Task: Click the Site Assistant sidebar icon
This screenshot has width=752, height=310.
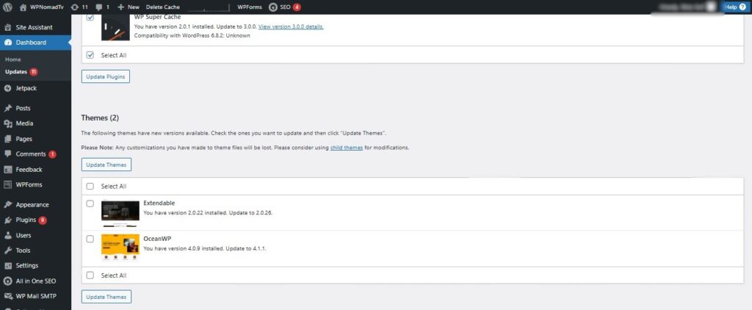Action: [7, 27]
